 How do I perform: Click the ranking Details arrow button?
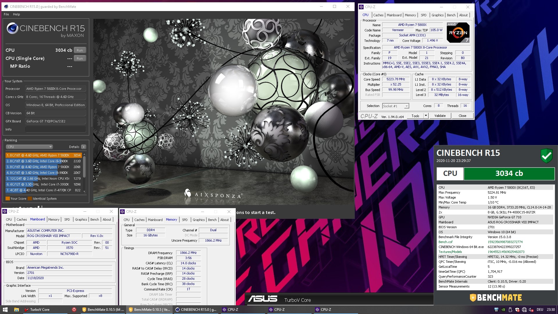tap(84, 147)
